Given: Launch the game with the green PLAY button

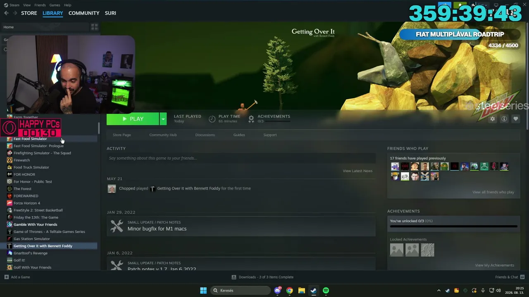Looking at the screenshot, I should [x=133, y=119].
